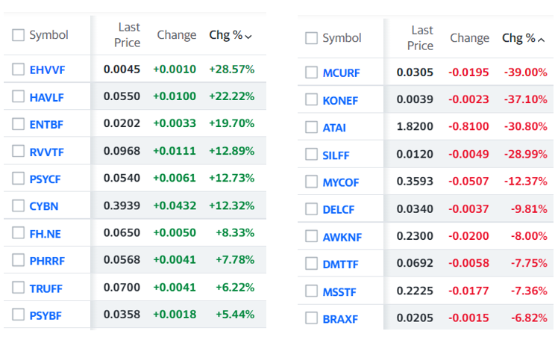Mark the ATAI checkbox
Image resolution: width=558 pixels, height=337 pixels.
pyautogui.click(x=311, y=127)
